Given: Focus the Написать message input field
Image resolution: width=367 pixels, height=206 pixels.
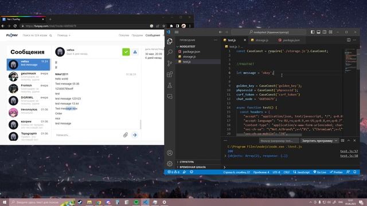Looking at the screenshot, I should click(x=88, y=135).
